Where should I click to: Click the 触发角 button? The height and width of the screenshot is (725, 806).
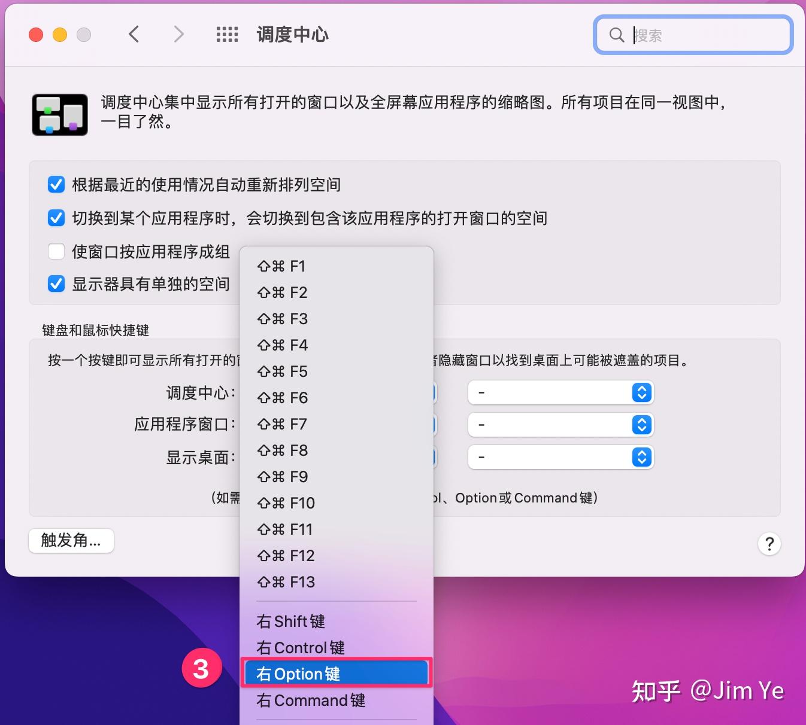click(x=71, y=540)
